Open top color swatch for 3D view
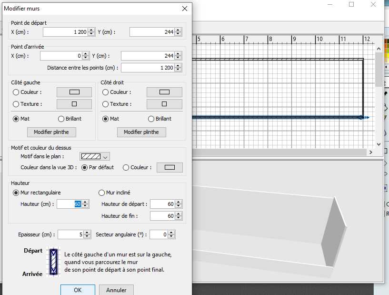This screenshot has height=295, width=389. (170, 167)
